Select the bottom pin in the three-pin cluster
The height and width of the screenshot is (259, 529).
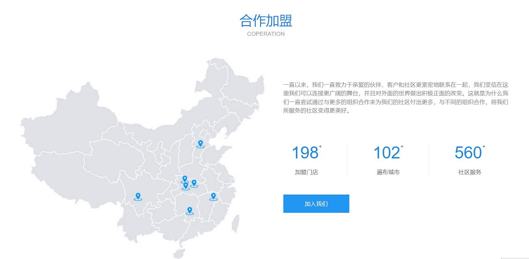[x=186, y=186]
